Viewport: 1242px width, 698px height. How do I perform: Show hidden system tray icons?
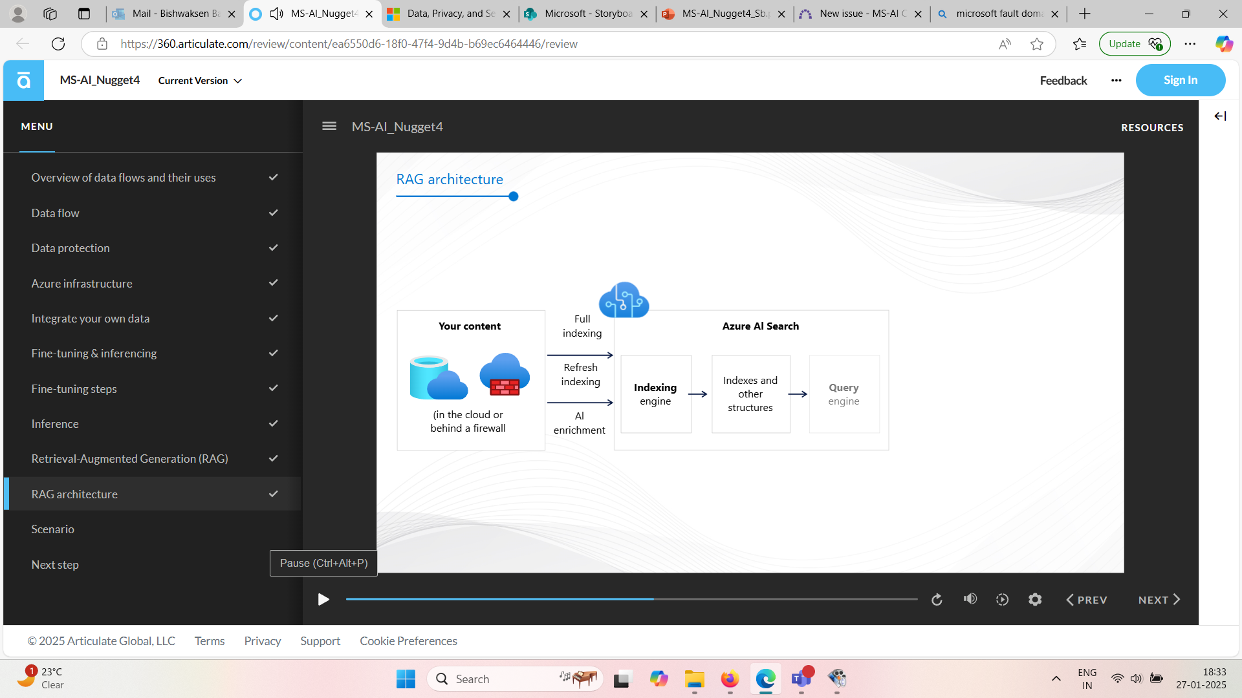(1056, 679)
